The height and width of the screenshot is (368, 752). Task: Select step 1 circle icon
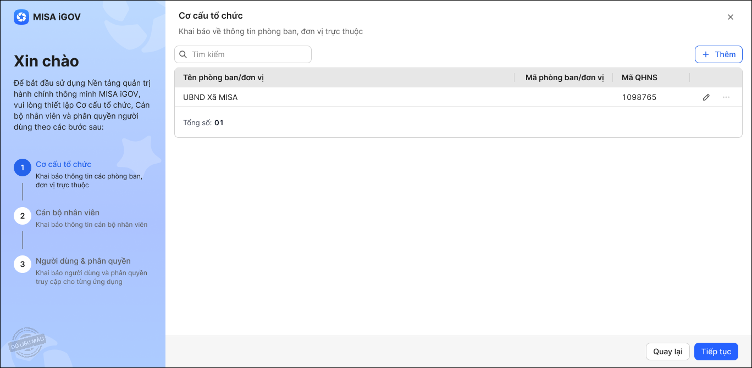pos(23,168)
